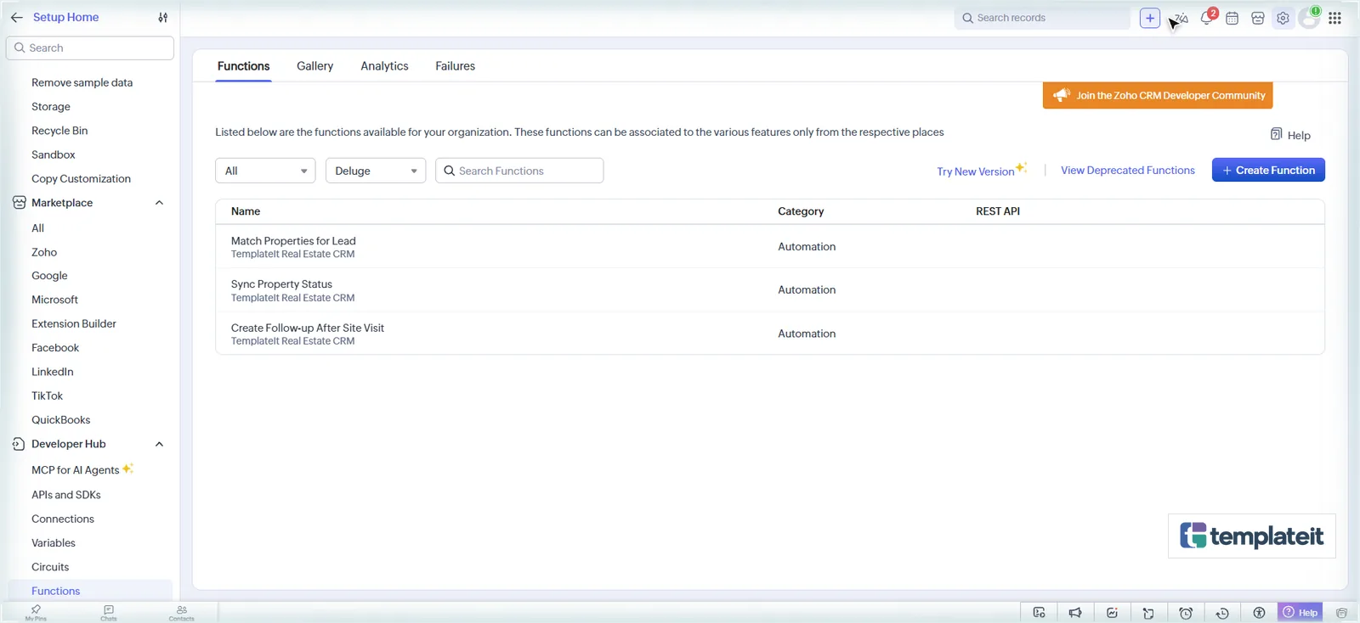Image resolution: width=1360 pixels, height=623 pixels.
Task: Switch to the Failures tab
Action: click(455, 66)
